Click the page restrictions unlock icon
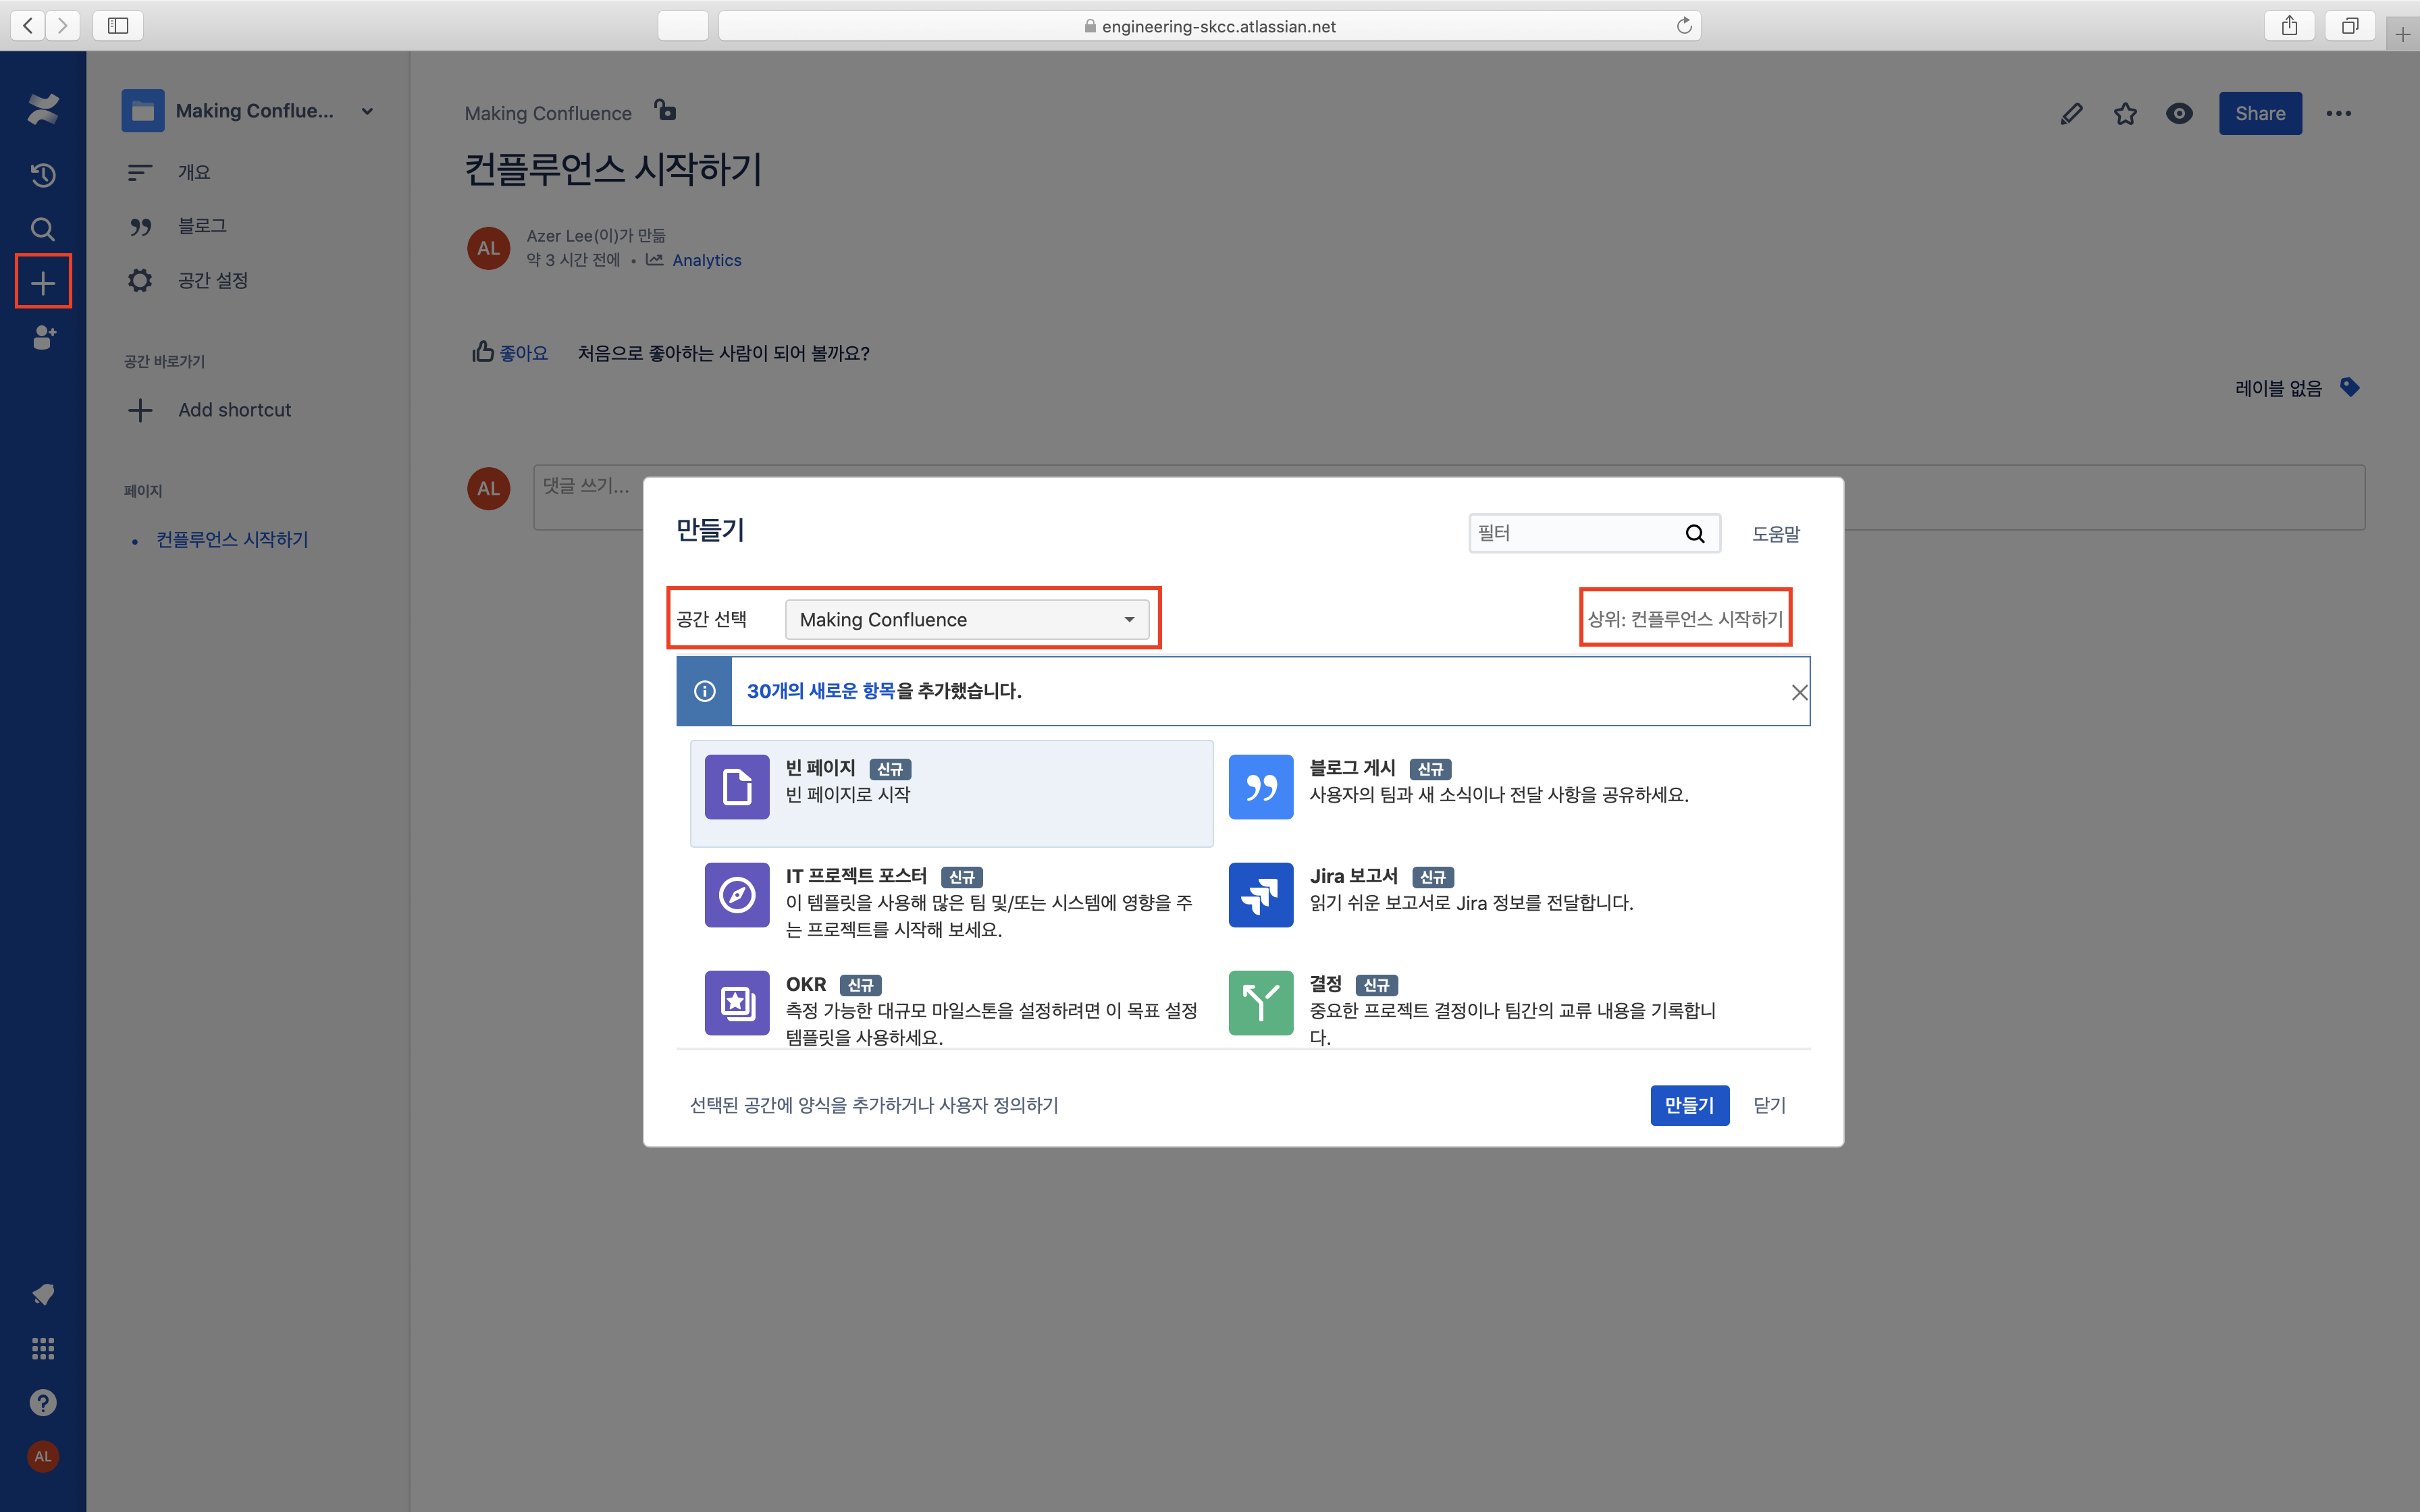This screenshot has height=1512, width=2420. coord(665,110)
